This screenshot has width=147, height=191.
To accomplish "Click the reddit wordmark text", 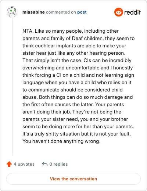I will [132, 12].
